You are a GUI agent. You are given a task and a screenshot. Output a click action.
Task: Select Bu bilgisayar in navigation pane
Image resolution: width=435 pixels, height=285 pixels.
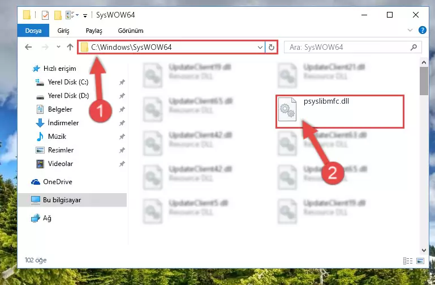point(72,200)
